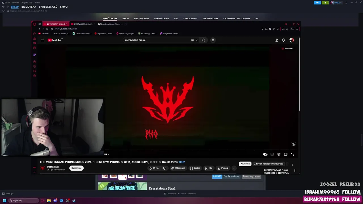Click Zainstaluj demo in Steam

[251, 176]
